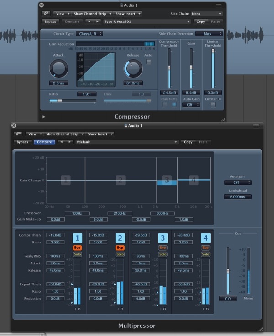The width and height of the screenshot is (274, 336).
Task: Close the Multipressor plug-in window
Action: click(14, 125)
